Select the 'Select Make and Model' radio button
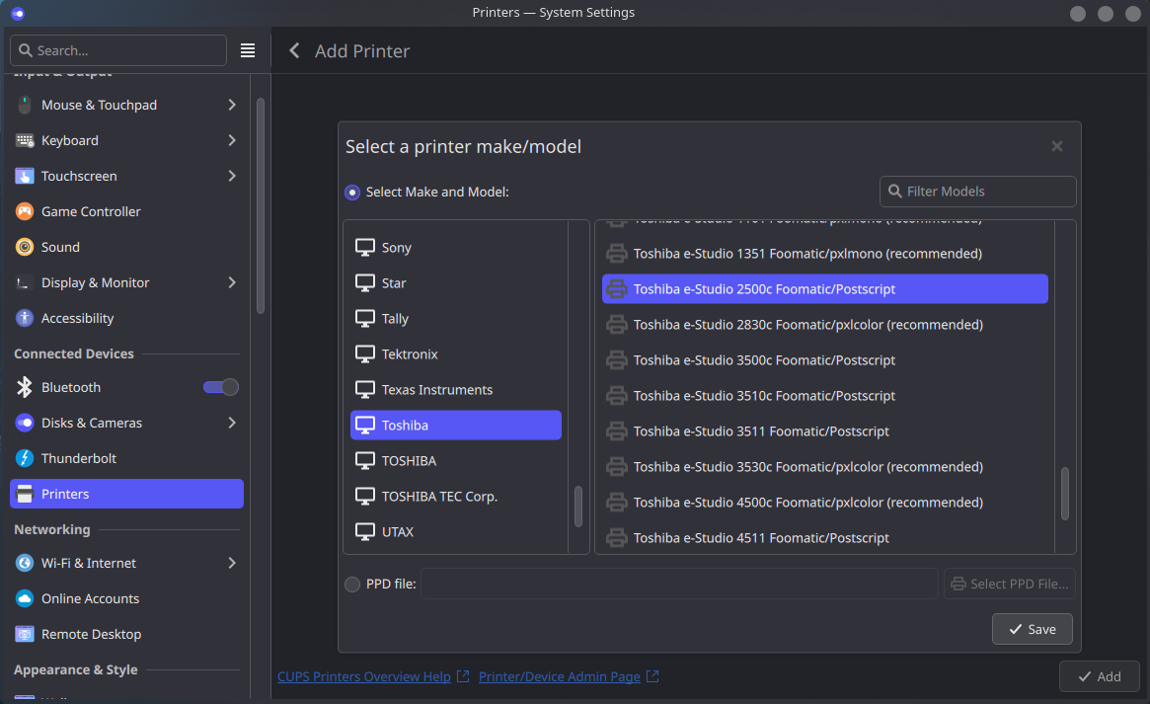 pyautogui.click(x=352, y=192)
